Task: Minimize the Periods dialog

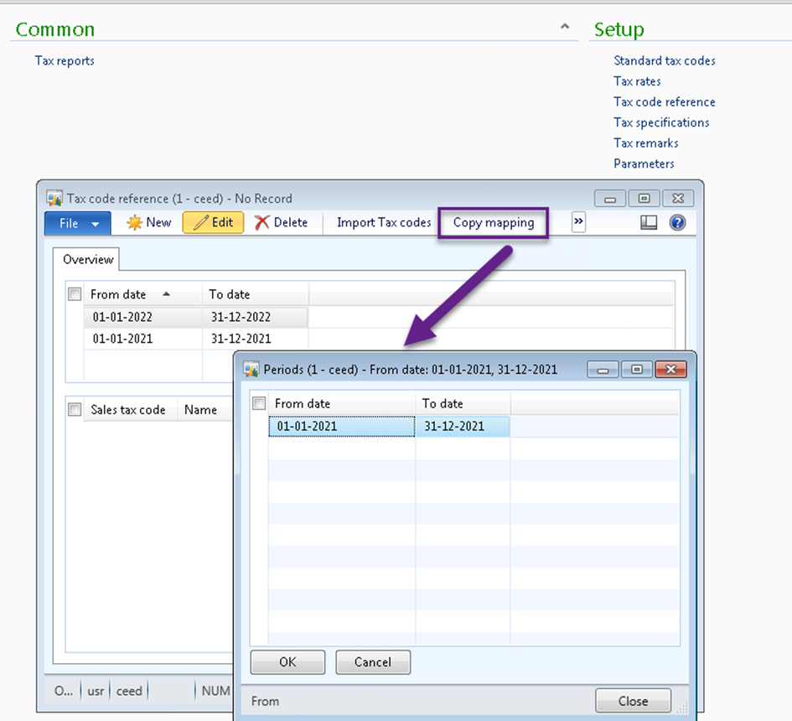Action: pos(603,370)
